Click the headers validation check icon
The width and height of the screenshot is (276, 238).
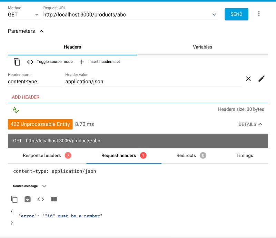pos(16,110)
